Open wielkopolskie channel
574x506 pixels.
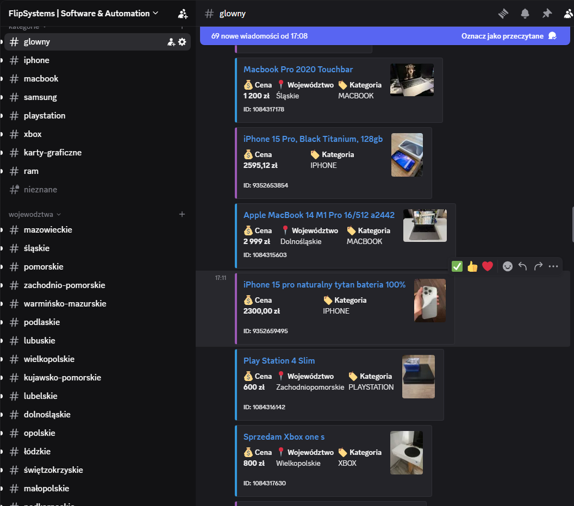coord(97,359)
